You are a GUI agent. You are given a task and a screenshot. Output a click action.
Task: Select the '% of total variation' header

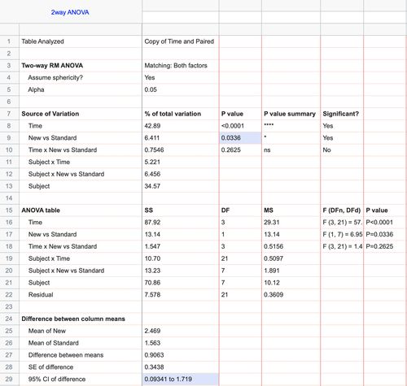[x=180, y=114]
